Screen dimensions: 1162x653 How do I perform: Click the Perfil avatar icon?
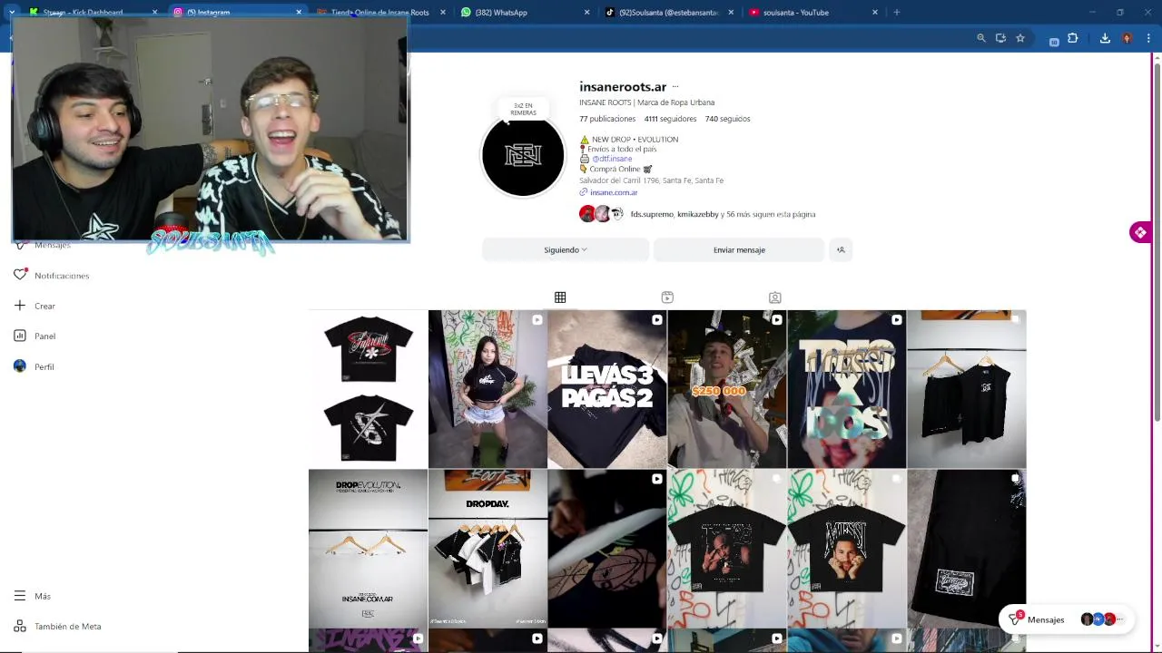[20, 366]
